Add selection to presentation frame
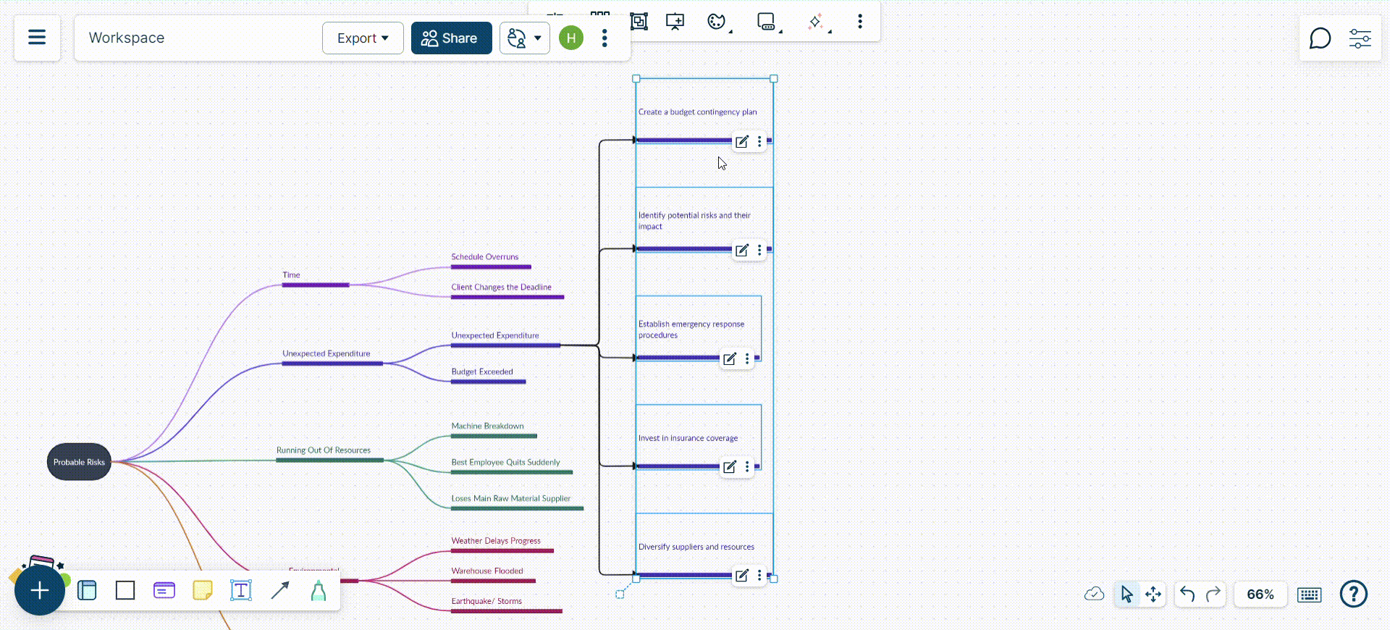This screenshot has width=1390, height=630. pyautogui.click(x=675, y=22)
